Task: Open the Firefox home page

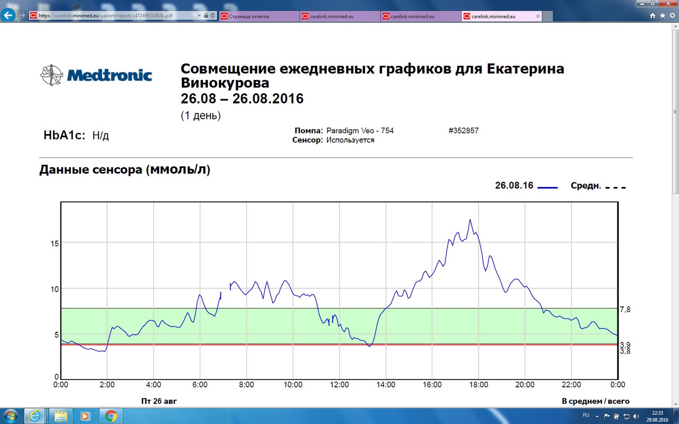Action: coord(652,14)
